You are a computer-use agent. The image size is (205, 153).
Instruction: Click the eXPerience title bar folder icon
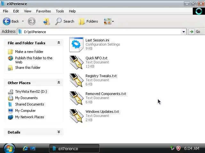3,4
